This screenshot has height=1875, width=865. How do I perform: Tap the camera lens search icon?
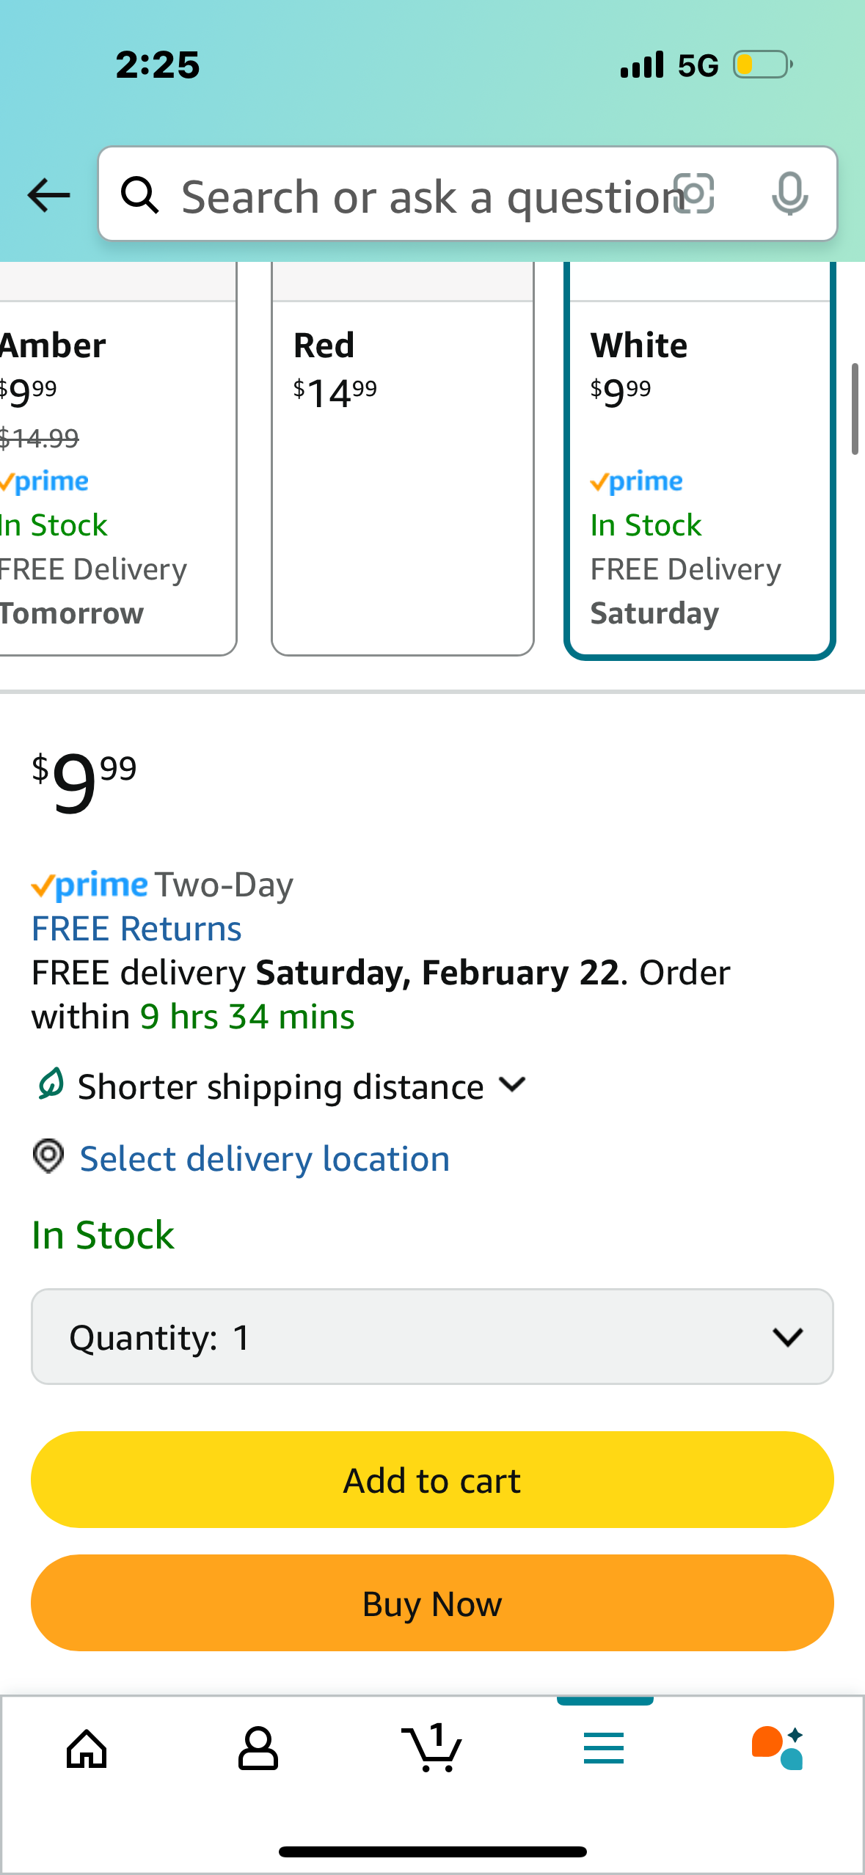point(694,194)
